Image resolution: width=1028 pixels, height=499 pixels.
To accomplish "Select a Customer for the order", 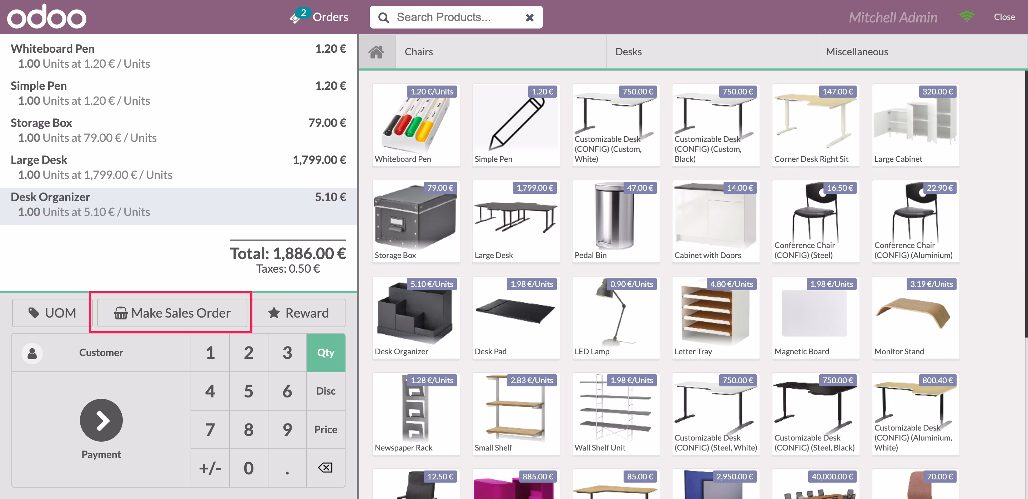I will pos(101,353).
